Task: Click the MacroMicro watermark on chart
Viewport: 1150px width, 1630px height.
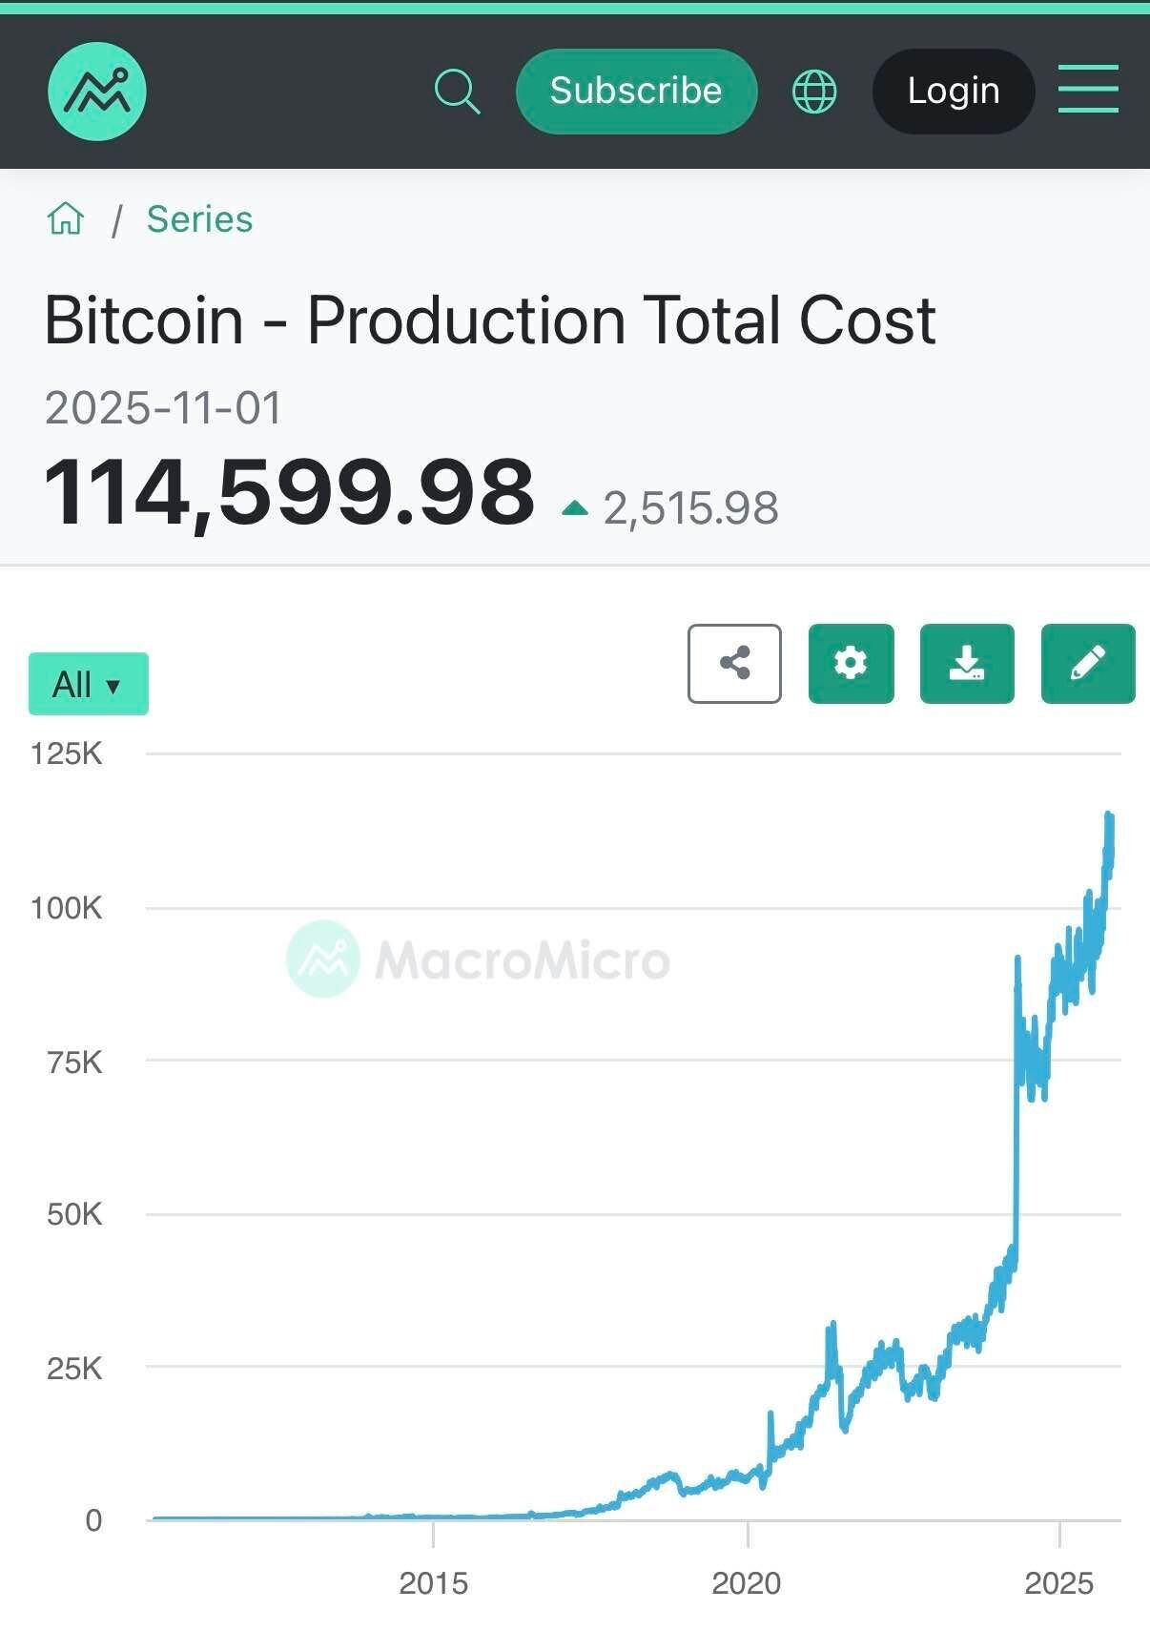Action: [x=479, y=959]
